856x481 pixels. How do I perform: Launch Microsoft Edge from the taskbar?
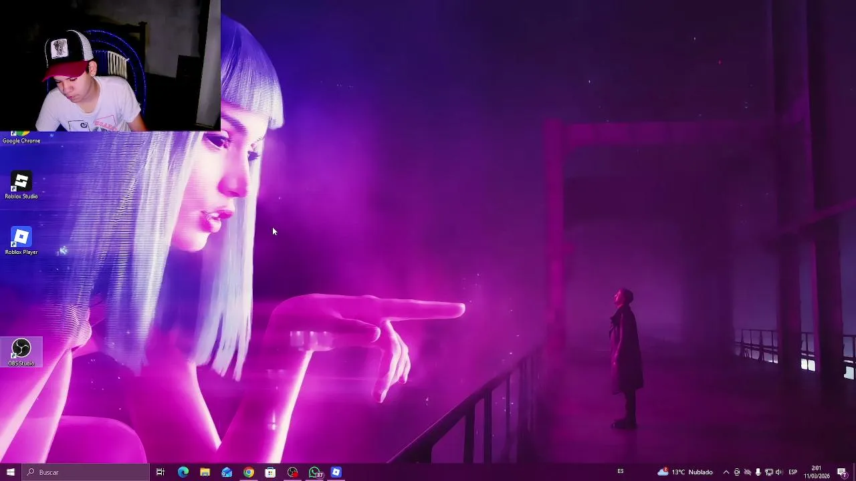click(x=183, y=472)
